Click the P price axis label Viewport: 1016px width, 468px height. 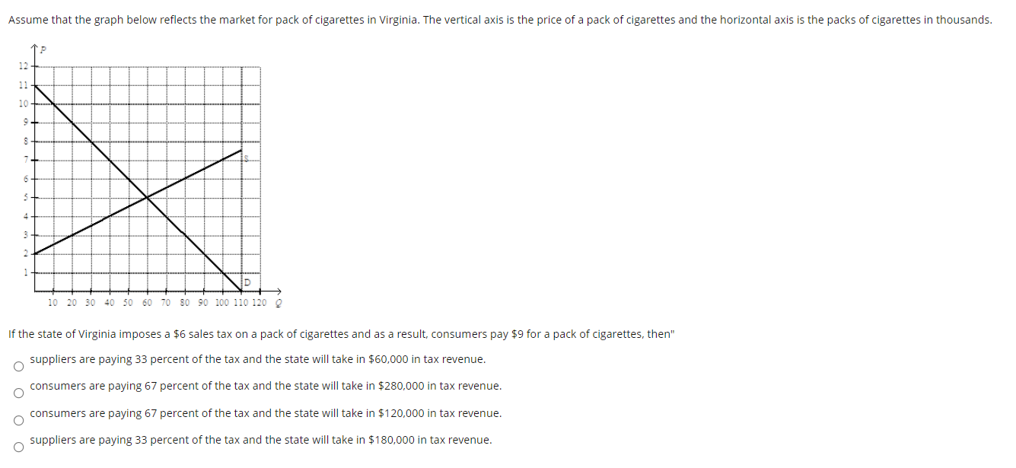[43, 50]
